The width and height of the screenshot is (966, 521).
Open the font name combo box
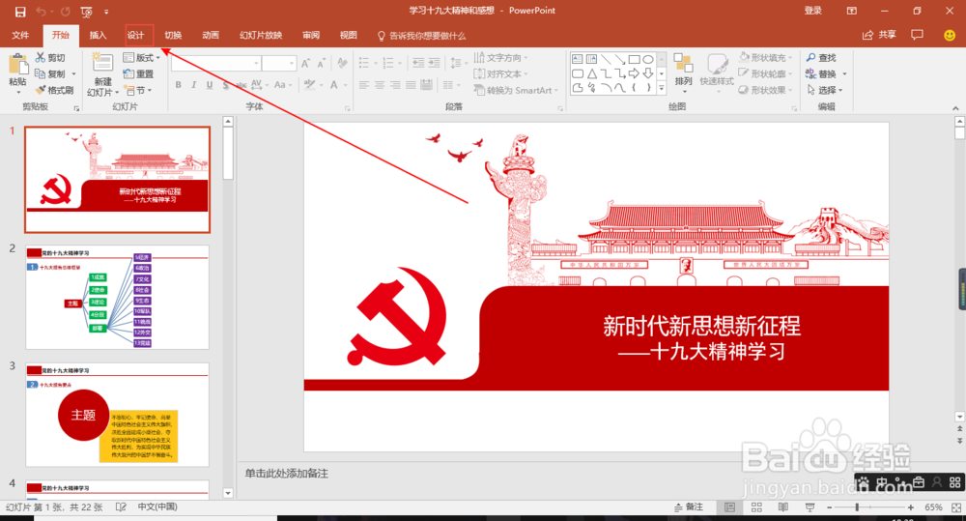click(x=215, y=63)
